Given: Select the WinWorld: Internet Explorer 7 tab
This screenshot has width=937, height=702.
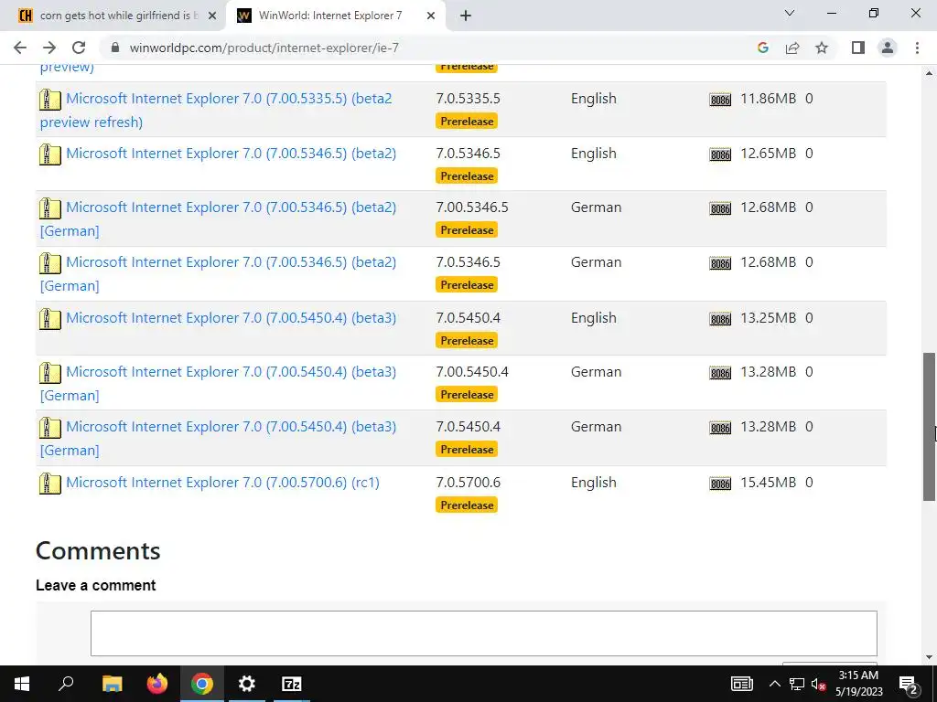Looking at the screenshot, I should (x=335, y=16).
